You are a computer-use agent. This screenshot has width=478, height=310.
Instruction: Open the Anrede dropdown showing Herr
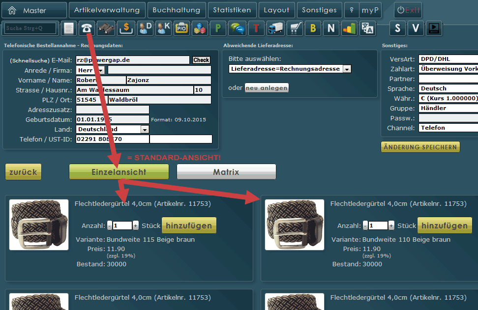pyautogui.click(x=90, y=70)
